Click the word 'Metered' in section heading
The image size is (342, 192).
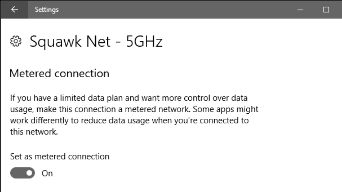point(30,73)
